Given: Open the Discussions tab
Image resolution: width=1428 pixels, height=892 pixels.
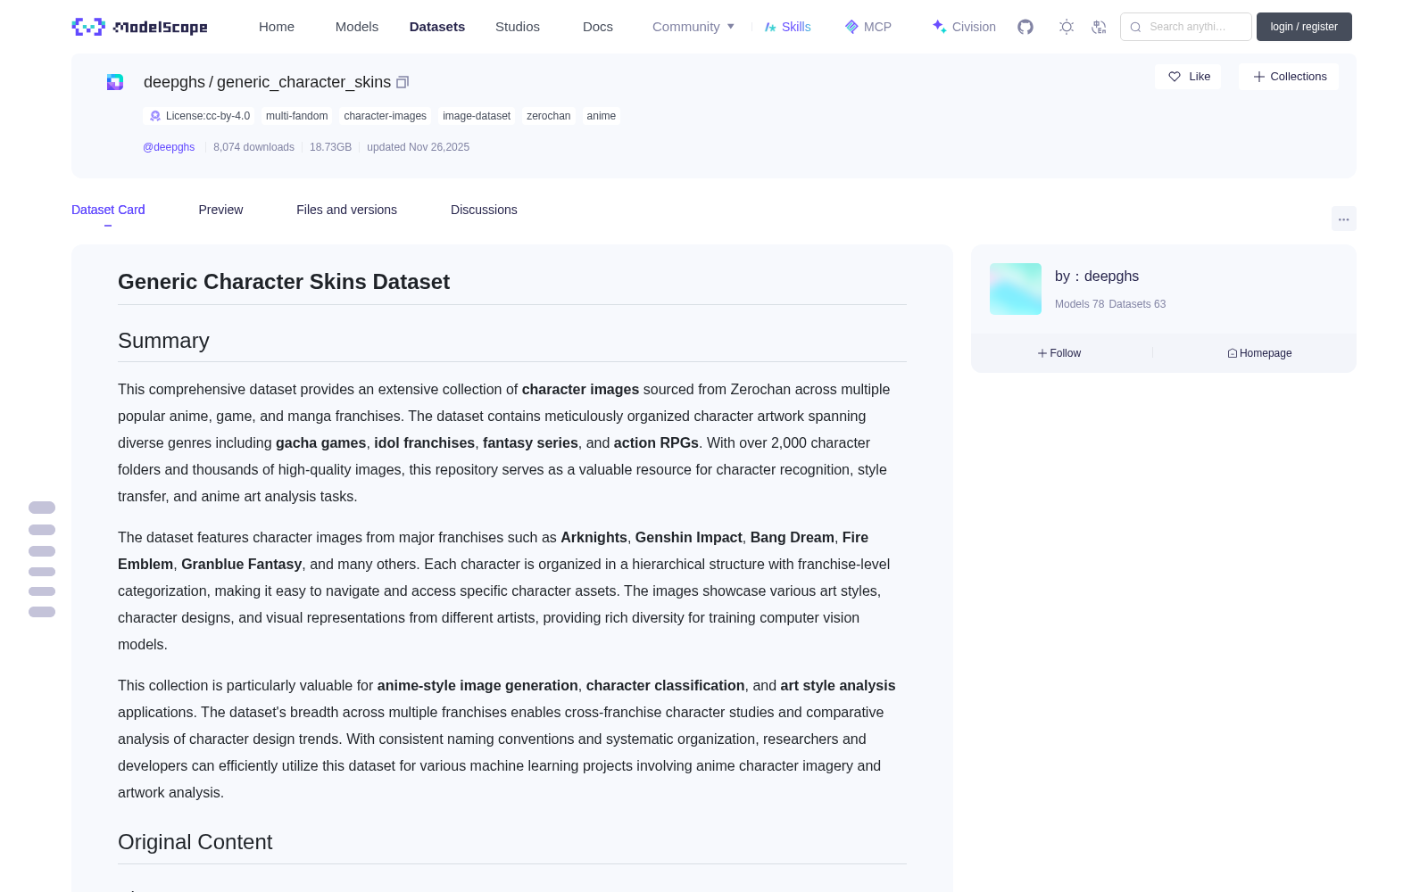Looking at the screenshot, I should [484, 210].
